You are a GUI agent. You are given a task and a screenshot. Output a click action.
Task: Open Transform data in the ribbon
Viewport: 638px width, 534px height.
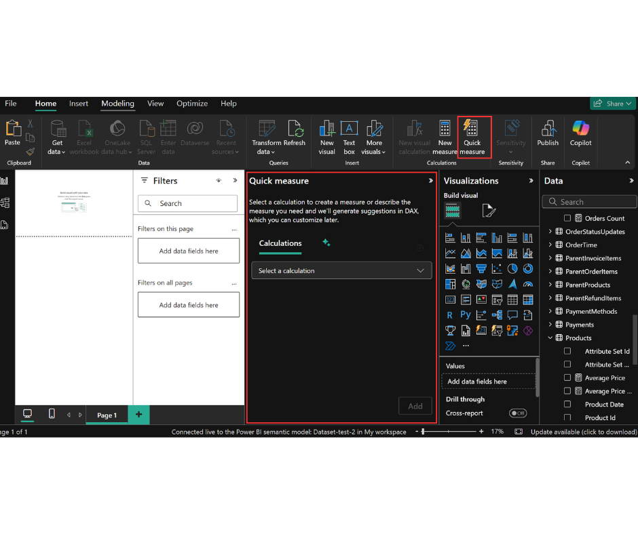tap(267, 138)
